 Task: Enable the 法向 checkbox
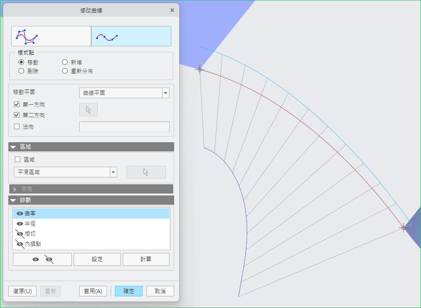click(17, 126)
